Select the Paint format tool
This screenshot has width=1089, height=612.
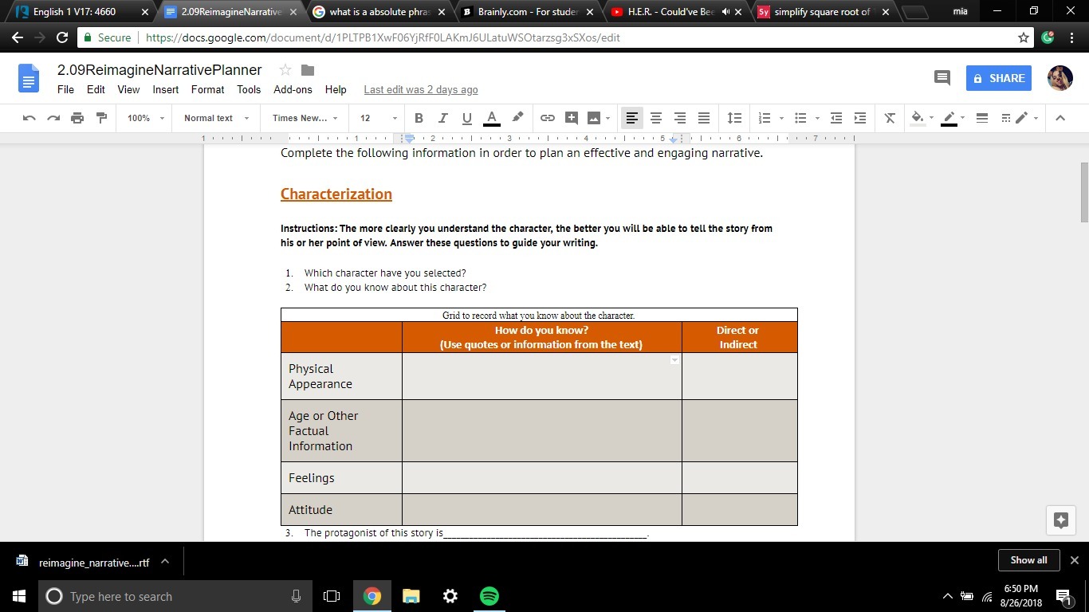[x=101, y=118]
